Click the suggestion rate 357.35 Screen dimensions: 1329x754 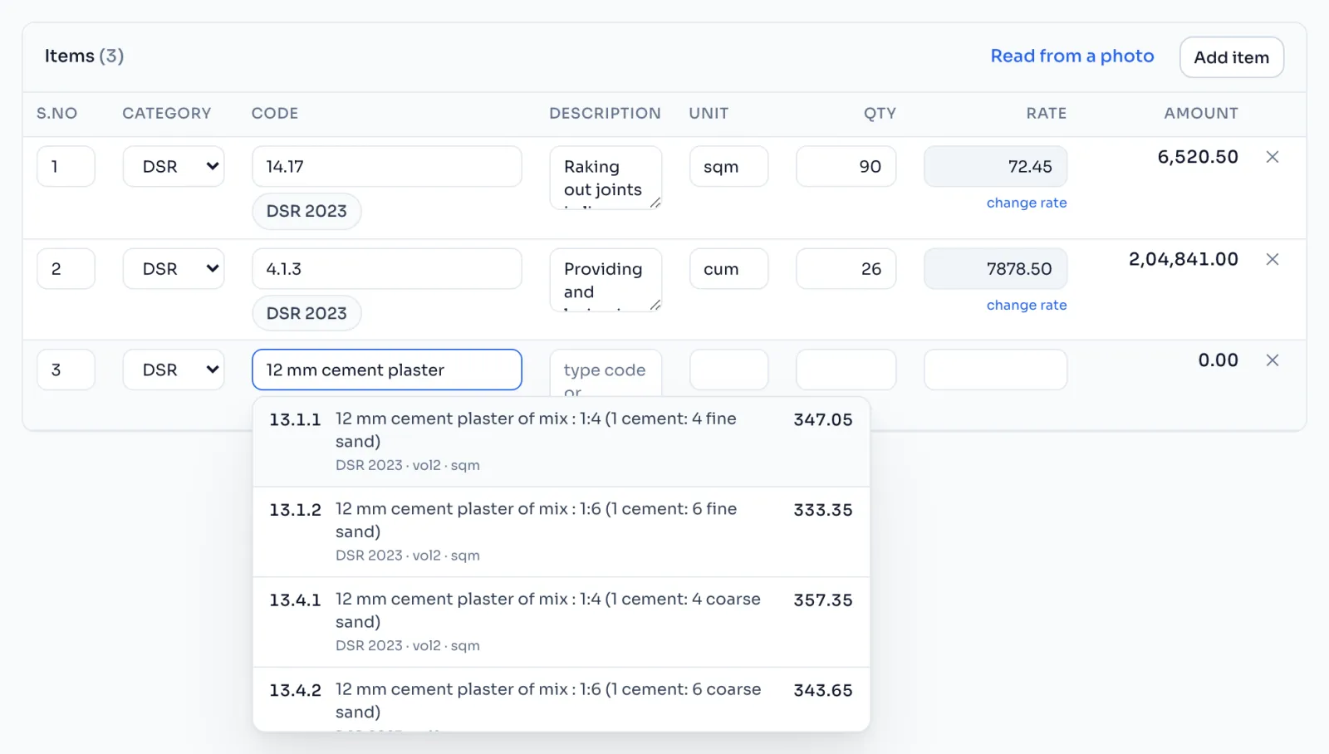822,600
